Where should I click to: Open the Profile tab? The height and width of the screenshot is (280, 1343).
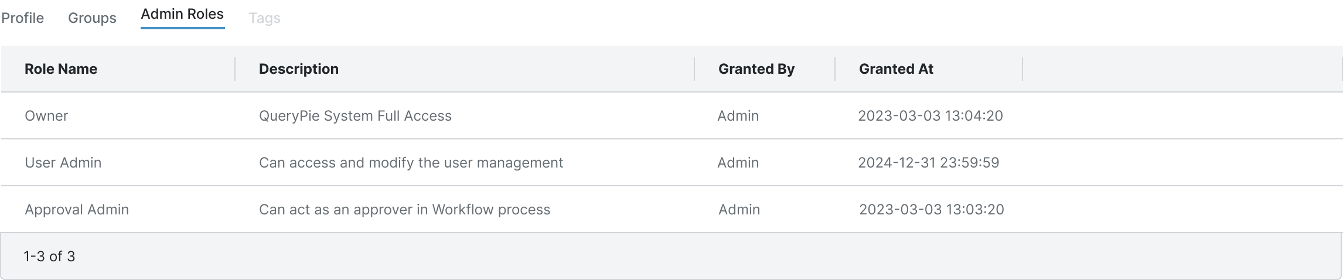(22, 18)
